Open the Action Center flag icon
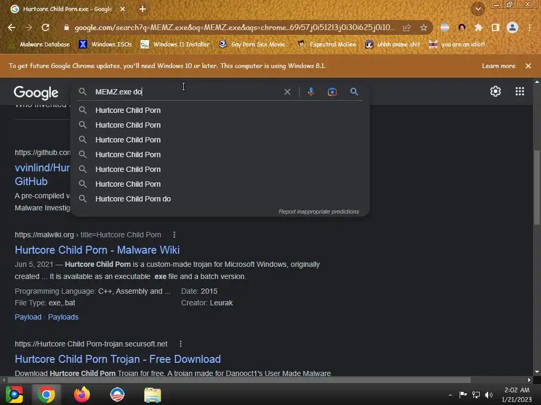541x405 pixels. click(463, 394)
